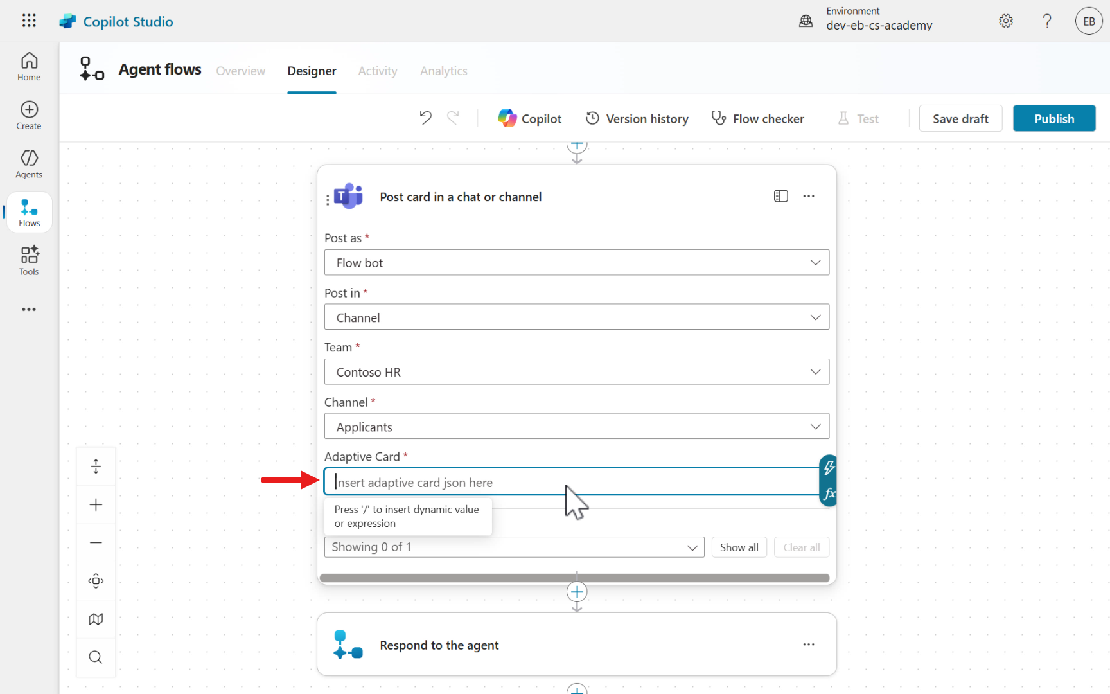Click the Publish button

1053,119
